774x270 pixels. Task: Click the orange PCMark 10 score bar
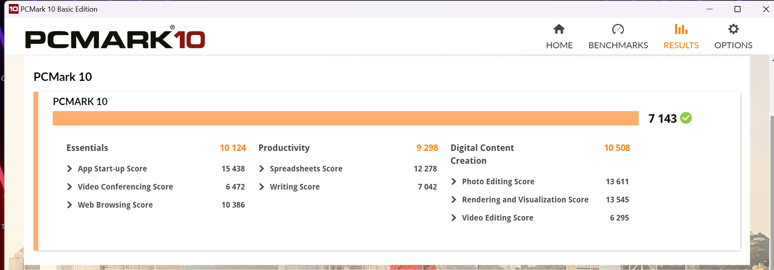(x=345, y=118)
